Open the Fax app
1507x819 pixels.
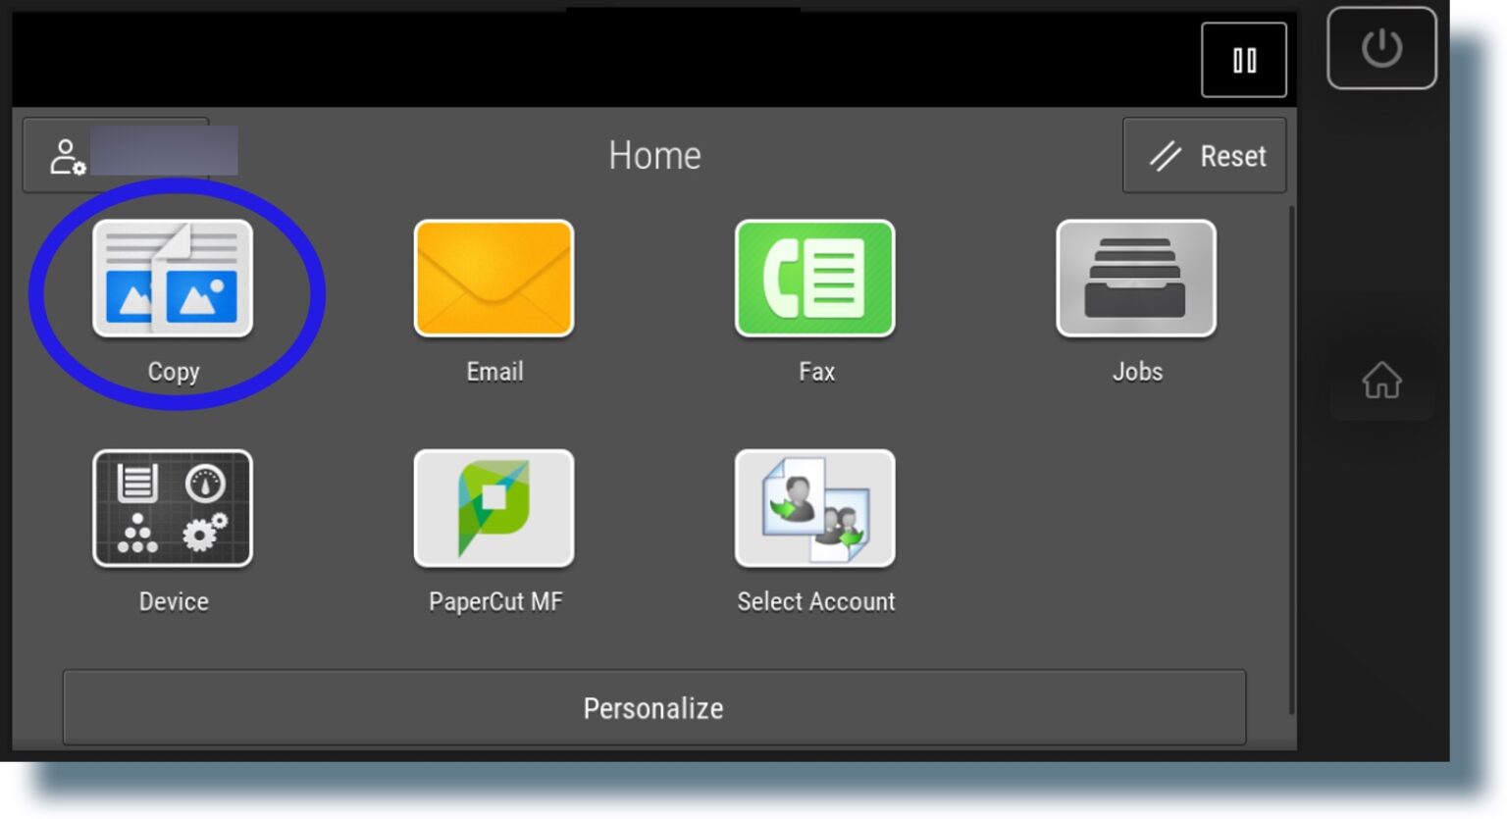coord(815,279)
